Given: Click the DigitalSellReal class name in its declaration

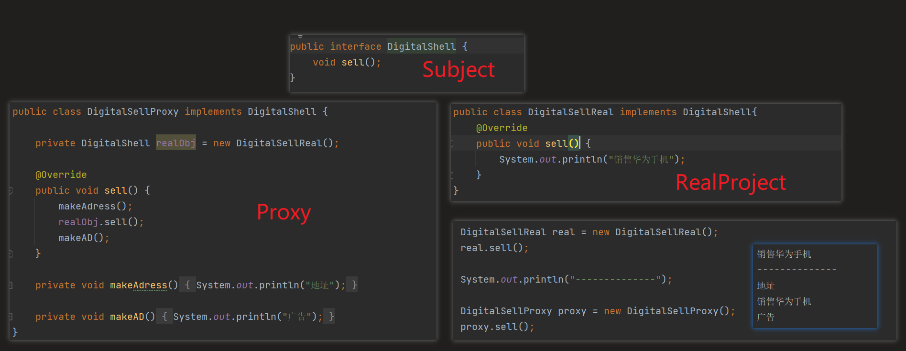Looking at the screenshot, I should click(570, 112).
